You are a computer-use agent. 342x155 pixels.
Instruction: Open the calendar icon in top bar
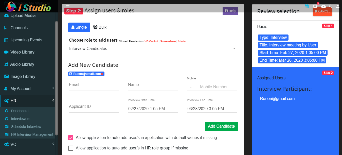(307, 6)
